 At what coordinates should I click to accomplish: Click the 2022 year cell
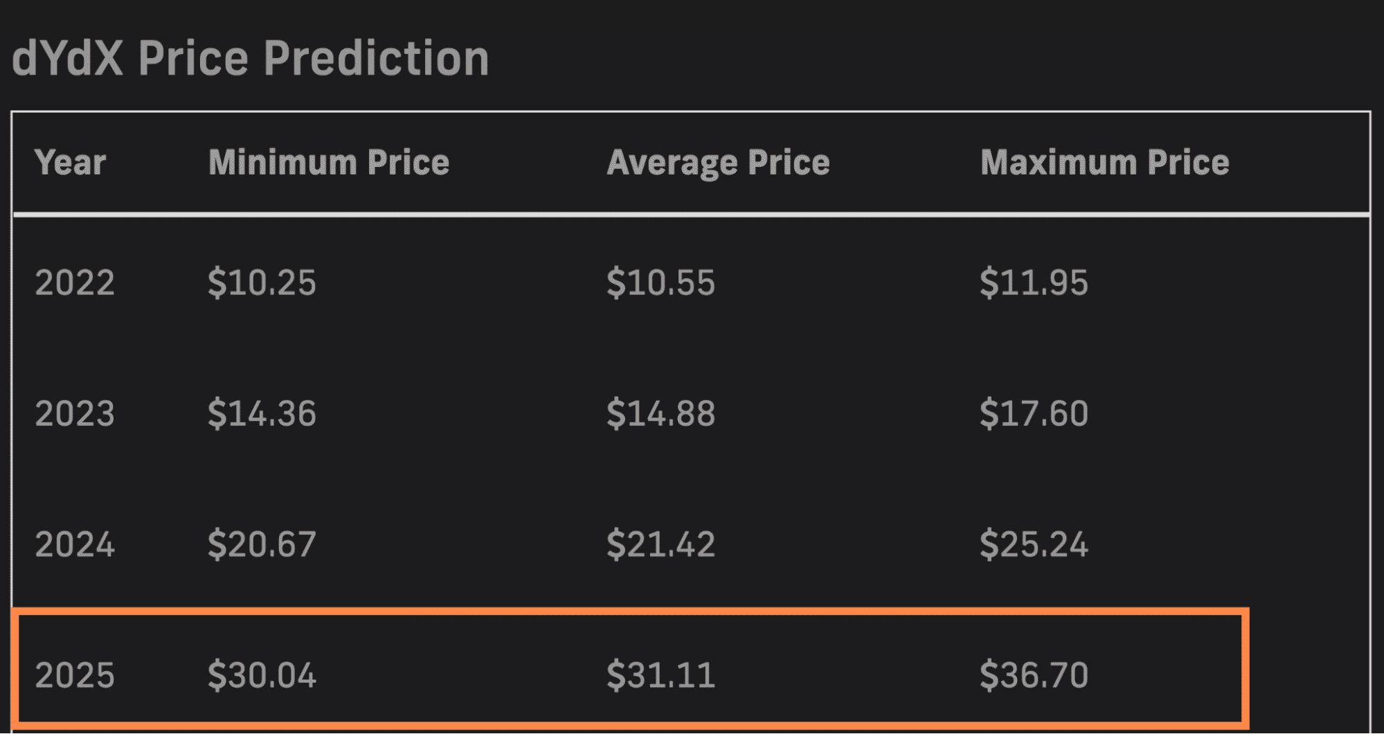pyautogui.click(x=75, y=283)
